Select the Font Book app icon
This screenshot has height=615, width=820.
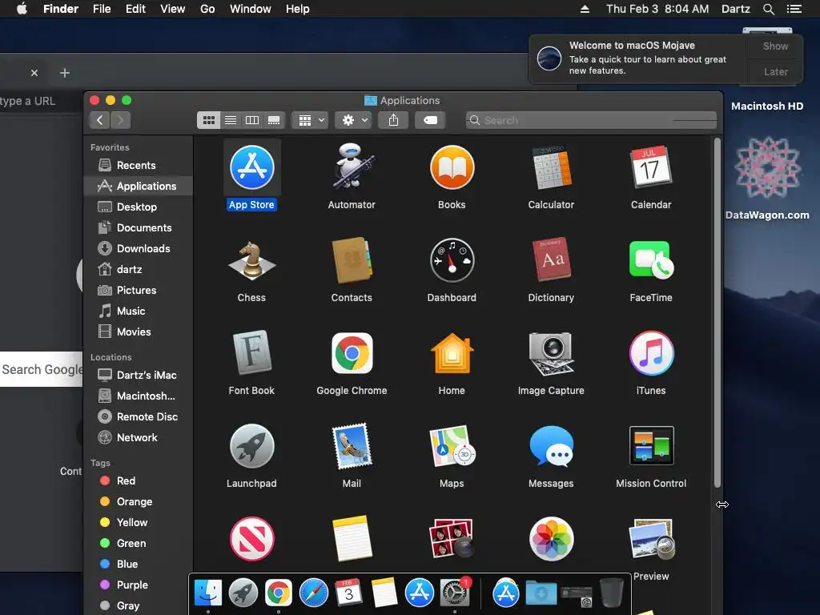(252, 352)
